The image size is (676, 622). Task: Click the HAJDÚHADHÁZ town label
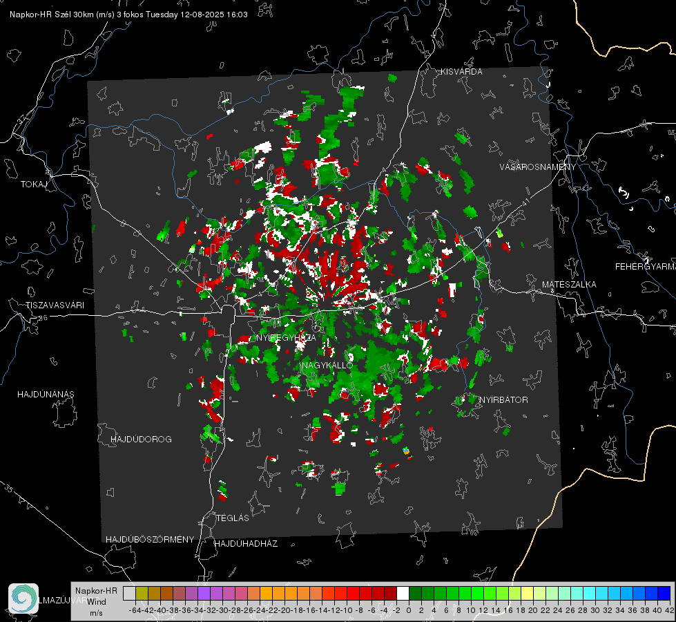click(246, 543)
